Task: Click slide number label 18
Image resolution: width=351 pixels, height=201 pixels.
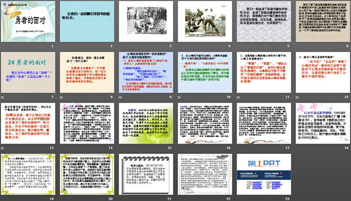Action: 347,148
